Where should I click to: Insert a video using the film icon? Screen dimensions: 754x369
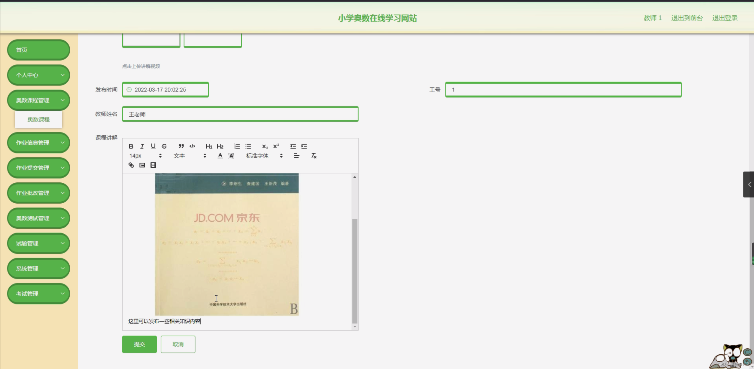click(153, 165)
